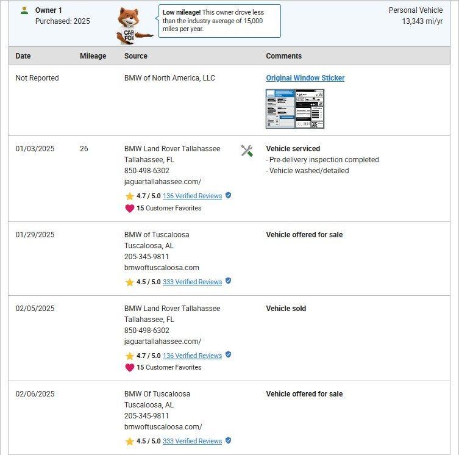Click 'BMW Land Rover Tallahassee' in 02/05/2025 row
This screenshot has height=455, width=459.
(x=172, y=309)
